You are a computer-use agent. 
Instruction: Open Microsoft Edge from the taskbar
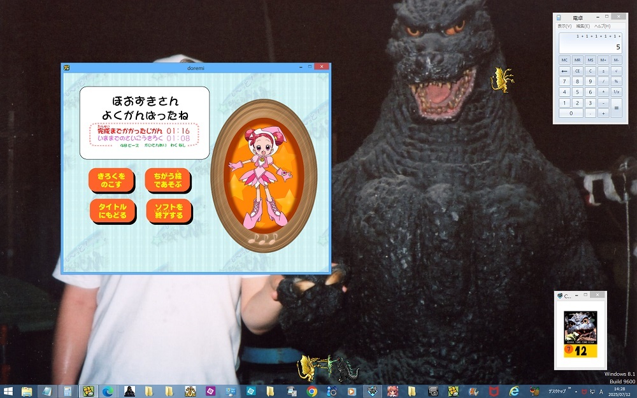pyautogui.click(x=108, y=392)
